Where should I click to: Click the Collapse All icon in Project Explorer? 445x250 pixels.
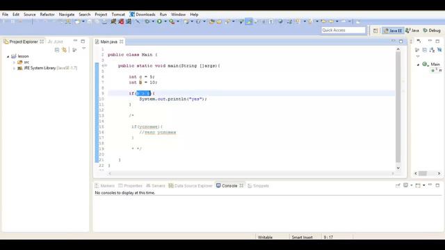click(57, 50)
